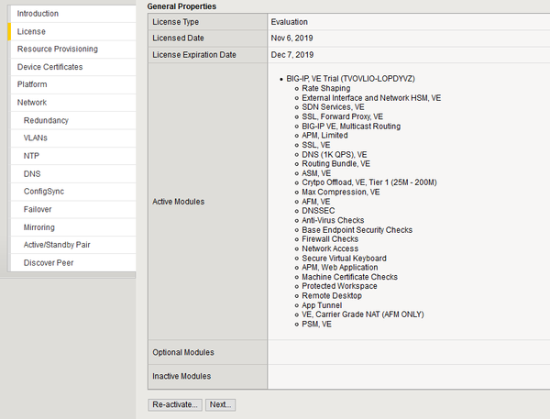Open DNS settings in sidebar
550x419 pixels.
(x=31, y=173)
